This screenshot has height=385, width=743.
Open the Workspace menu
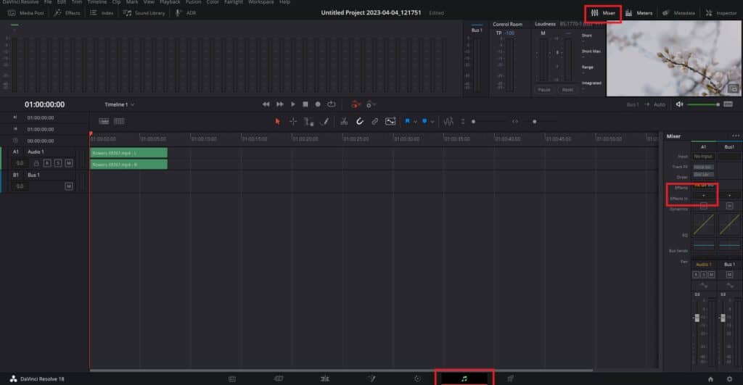click(260, 2)
